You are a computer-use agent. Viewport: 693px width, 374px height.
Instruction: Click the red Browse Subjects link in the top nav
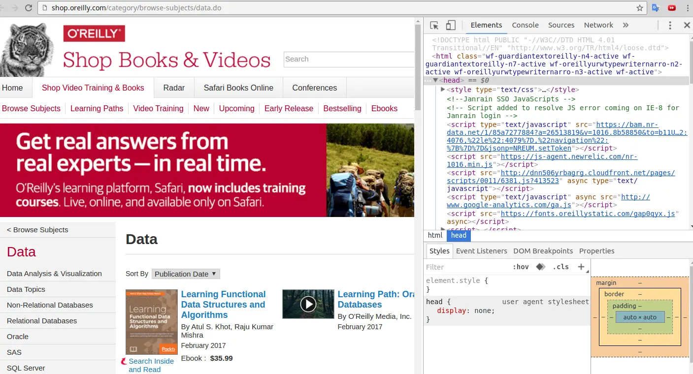[31, 109]
